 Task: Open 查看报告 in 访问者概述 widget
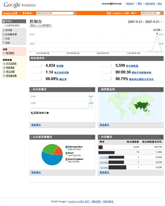(x=36, y=125)
